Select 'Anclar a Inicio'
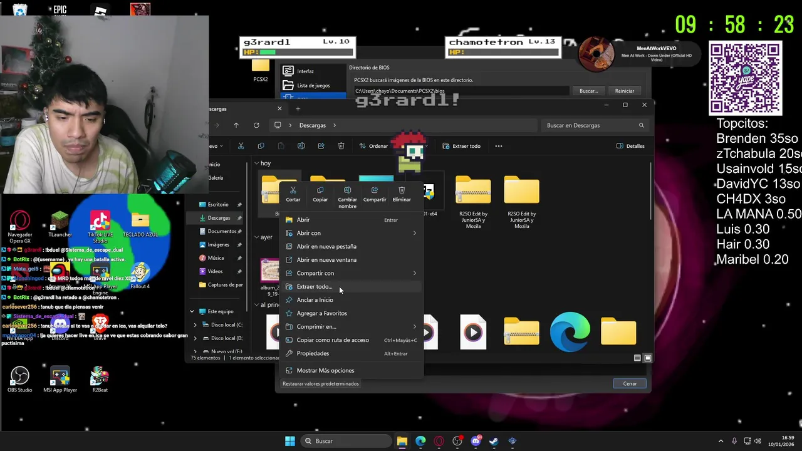Screen dimensions: 802x451 point(351,300)
